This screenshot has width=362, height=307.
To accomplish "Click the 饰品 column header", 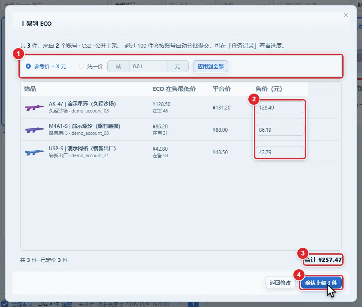I will pos(30,89).
